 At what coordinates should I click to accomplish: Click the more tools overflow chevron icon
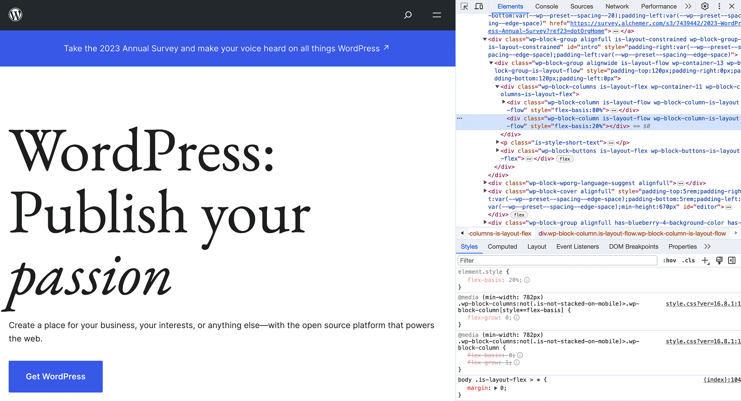pos(689,6)
